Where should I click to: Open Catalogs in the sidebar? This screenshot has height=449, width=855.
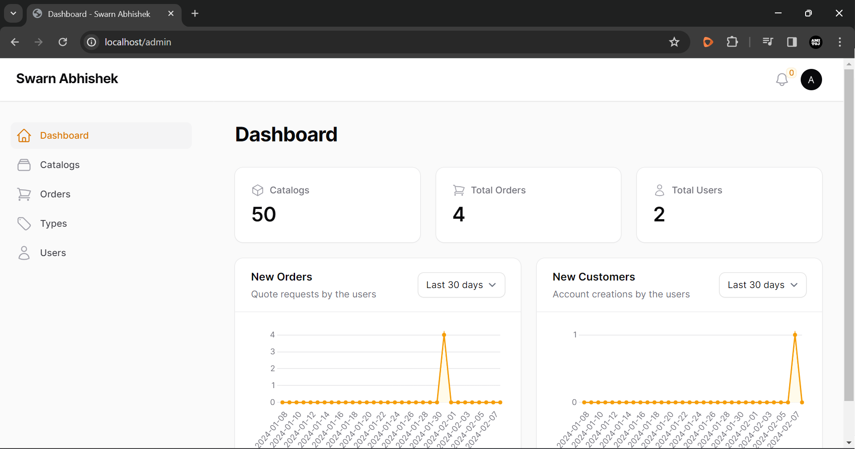(101, 165)
